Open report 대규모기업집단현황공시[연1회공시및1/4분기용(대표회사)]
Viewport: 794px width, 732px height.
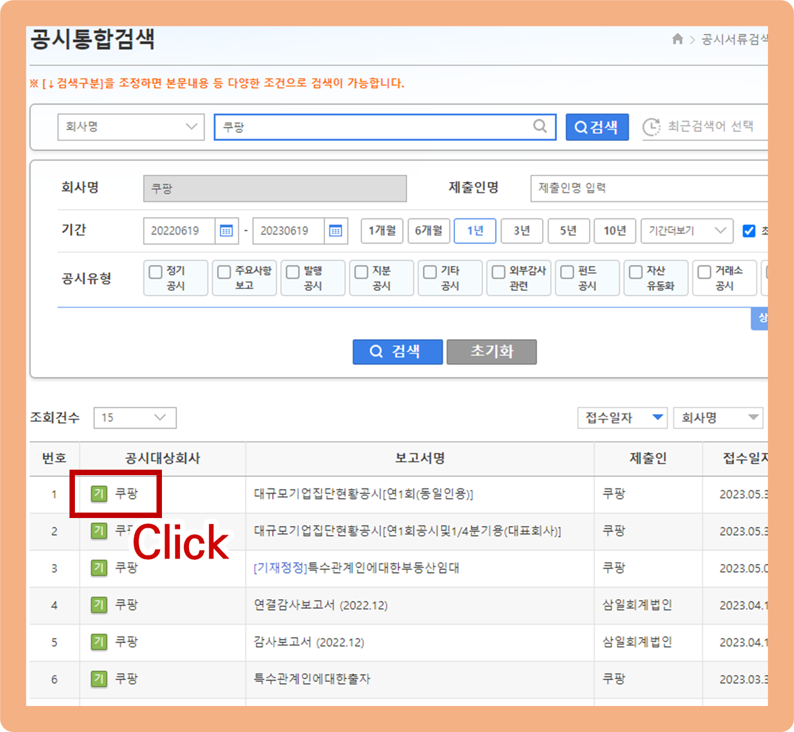click(x=407, y=531)
